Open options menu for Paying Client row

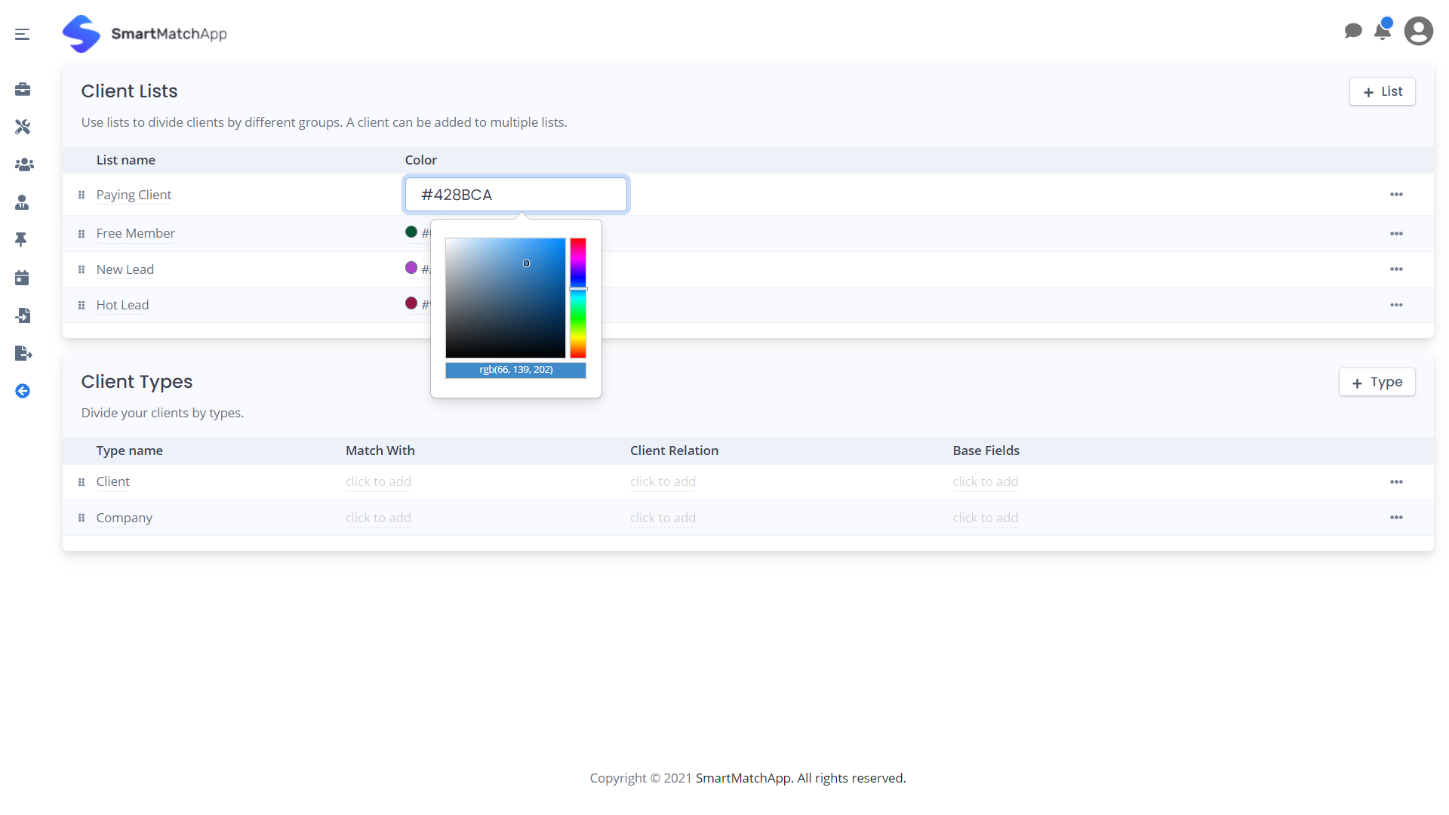1396,195
